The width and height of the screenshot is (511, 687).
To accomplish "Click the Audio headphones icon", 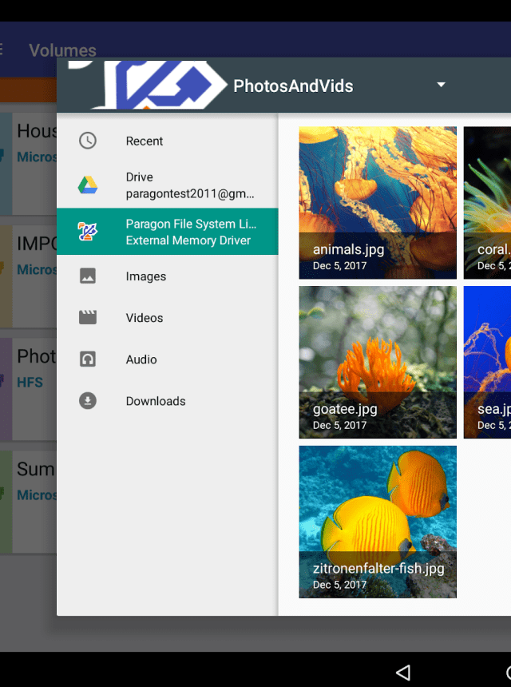I will click(88, 359).
